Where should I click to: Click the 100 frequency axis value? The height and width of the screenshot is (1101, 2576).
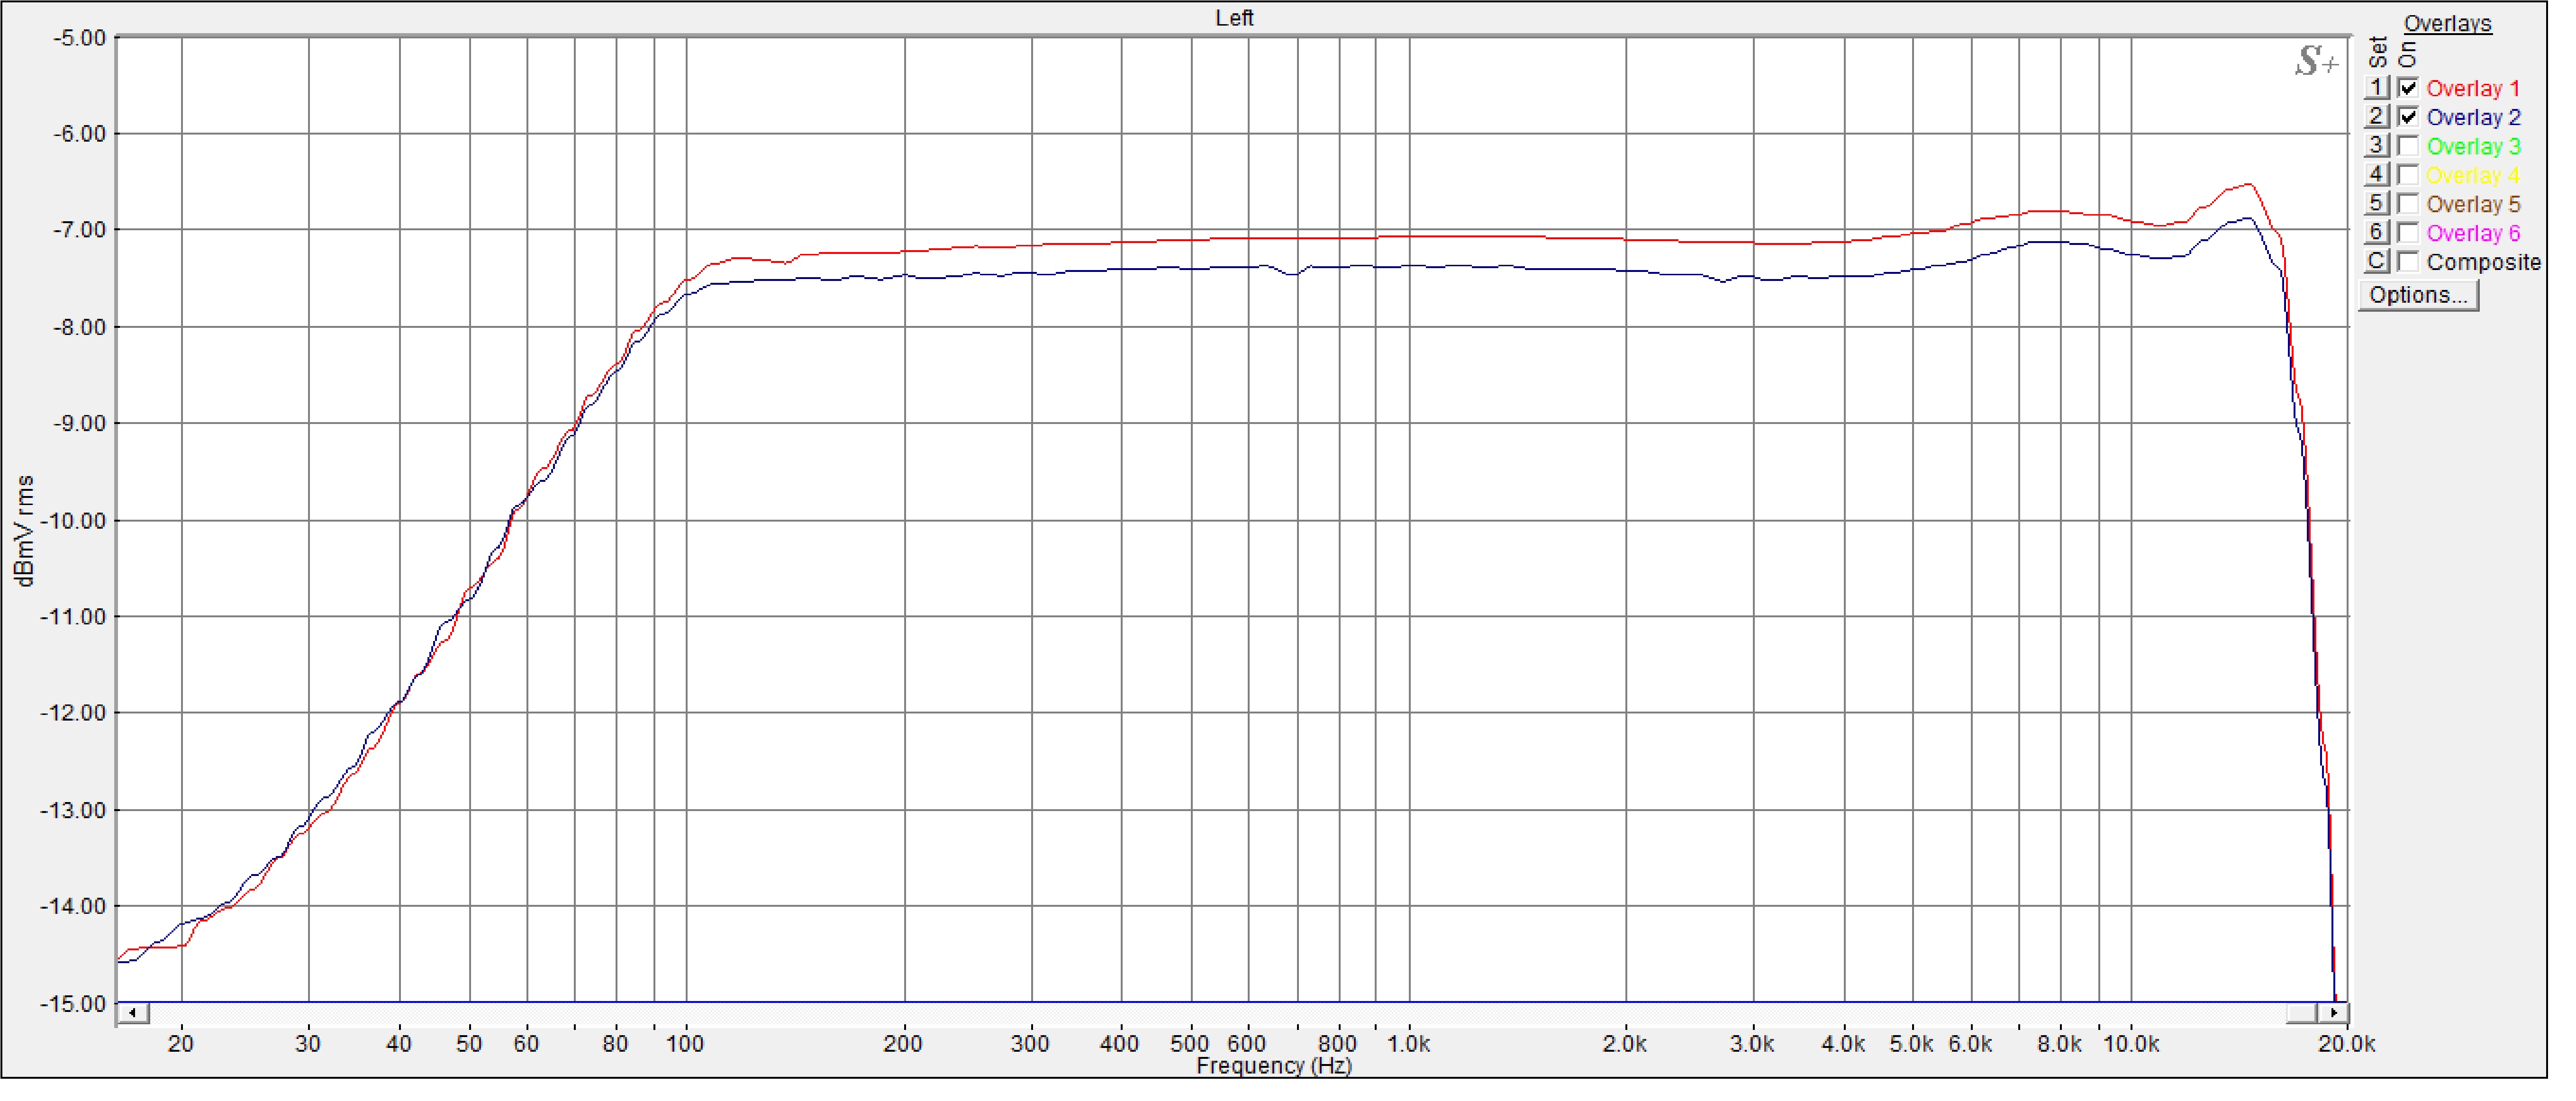[x=685, y=1044]
